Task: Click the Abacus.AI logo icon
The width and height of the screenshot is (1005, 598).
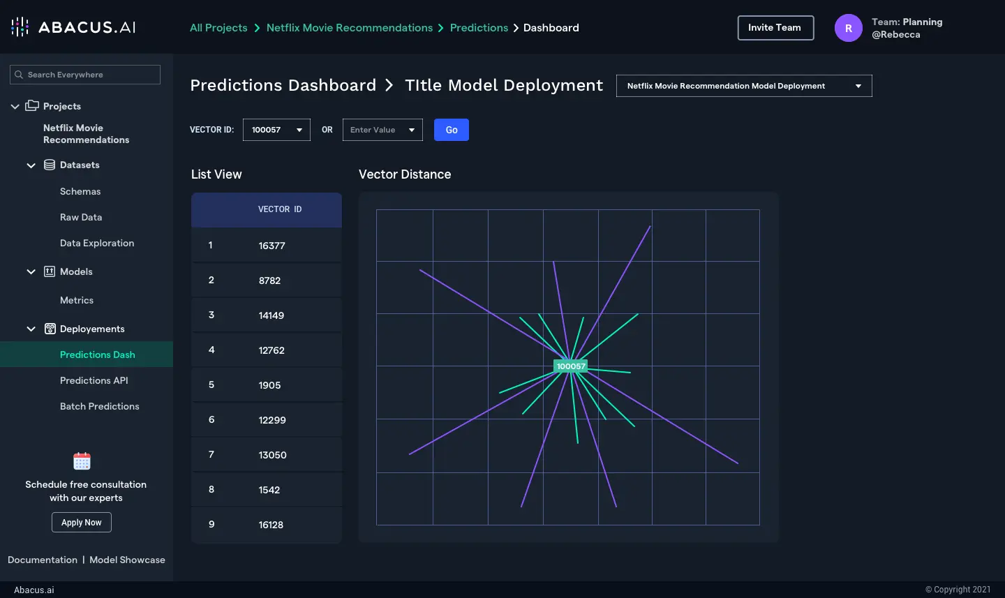Action: 20,27
